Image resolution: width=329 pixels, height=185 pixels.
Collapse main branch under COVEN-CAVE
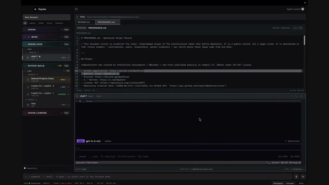coord(25,49)
